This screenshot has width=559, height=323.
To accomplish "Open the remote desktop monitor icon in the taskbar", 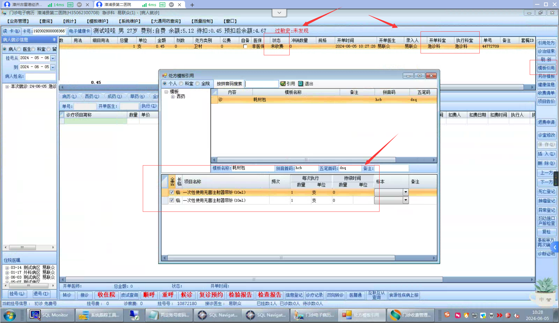I will 134,315.
